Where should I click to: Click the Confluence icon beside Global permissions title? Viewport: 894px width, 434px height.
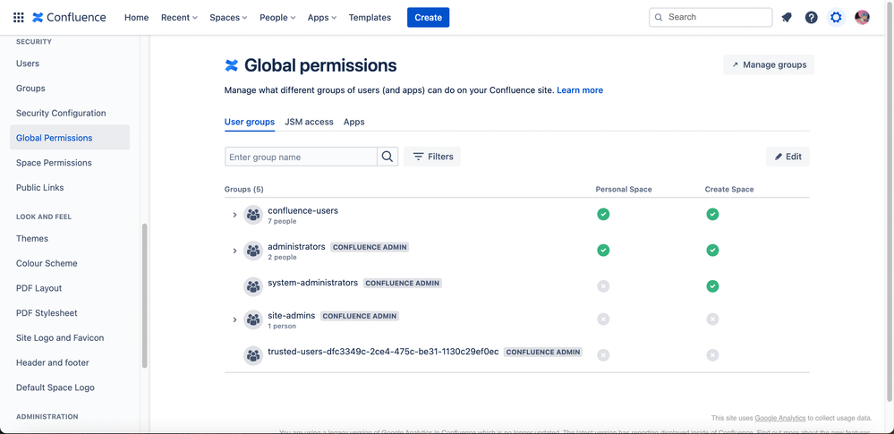232,65
